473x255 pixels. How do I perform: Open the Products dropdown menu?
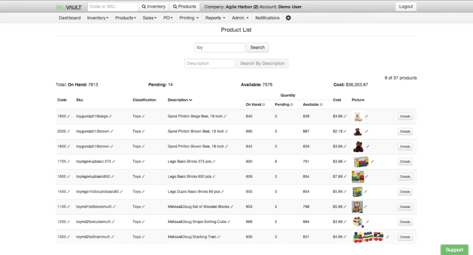(126, 18)
